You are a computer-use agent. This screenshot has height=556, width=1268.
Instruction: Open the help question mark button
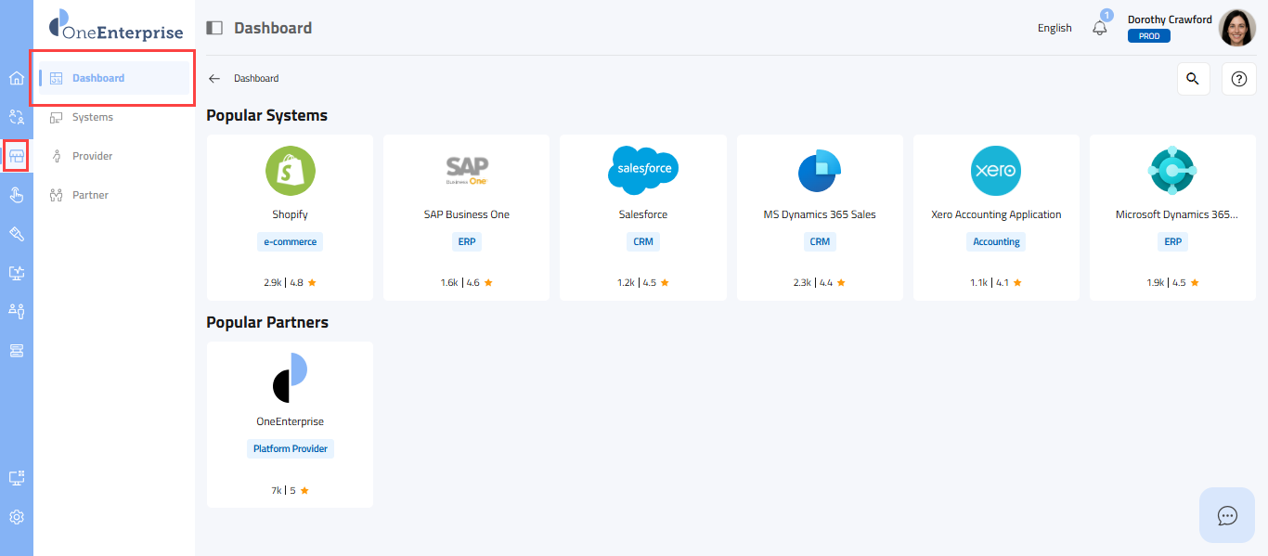pyautogui.click(x=1238, y=79)
